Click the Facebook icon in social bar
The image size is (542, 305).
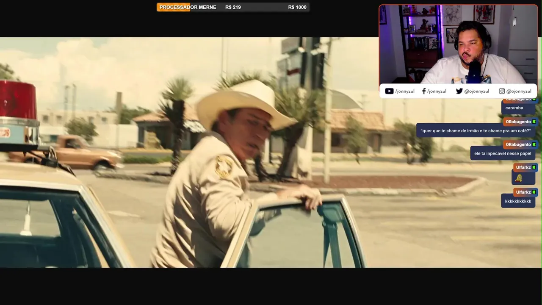coord(424,91)
